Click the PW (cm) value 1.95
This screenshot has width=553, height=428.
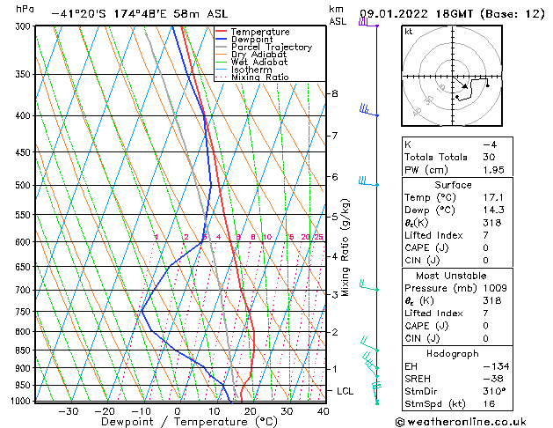pos(494,170)
